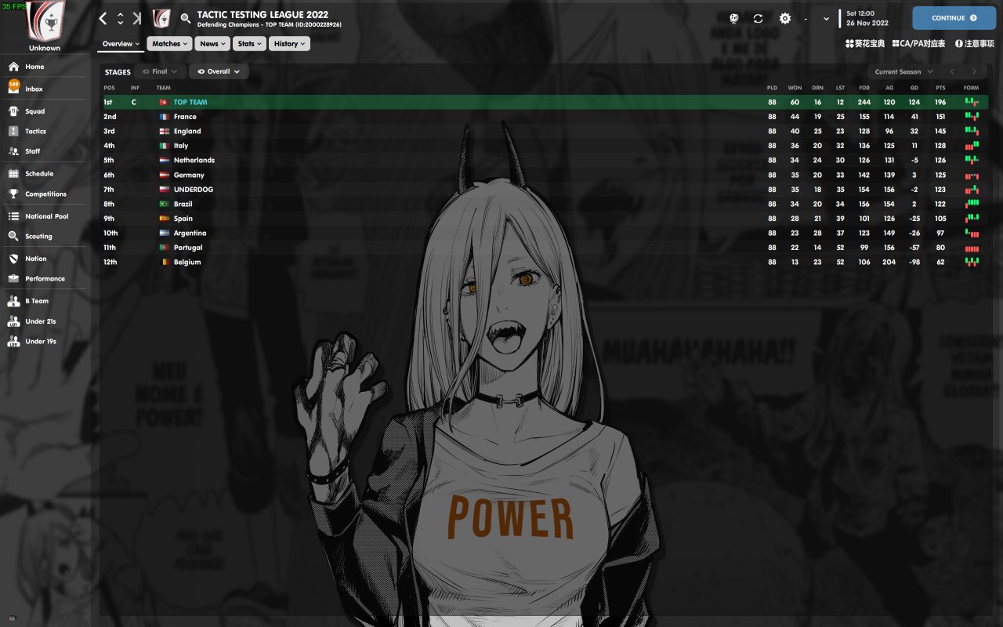Viewport: 1003px width, 627px height.
Task: Click the league trophy badge beside the title
Action: click(161, 18)
